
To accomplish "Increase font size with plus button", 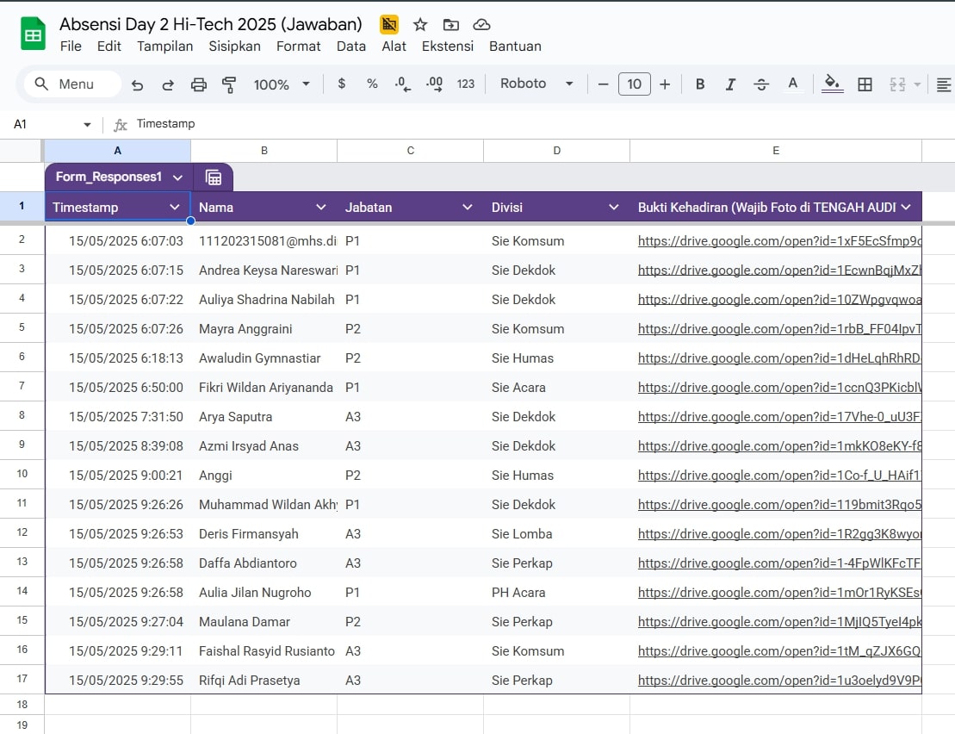I will coord(665,84).
